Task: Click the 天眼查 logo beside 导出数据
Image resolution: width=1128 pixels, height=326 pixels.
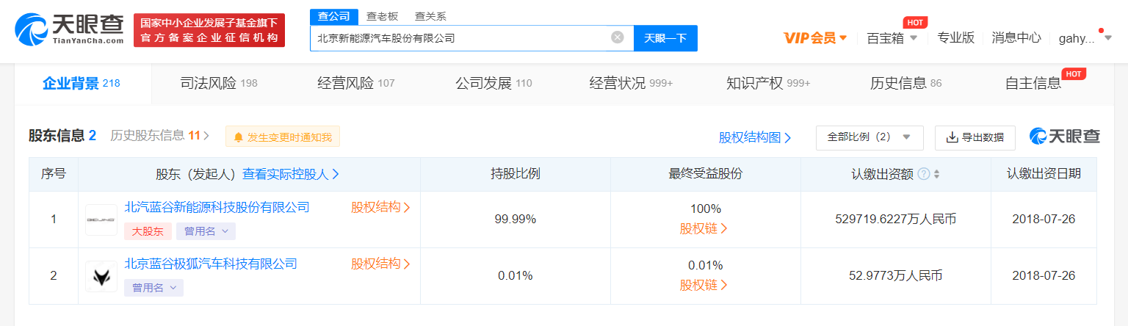Action: pos(1065,137)
